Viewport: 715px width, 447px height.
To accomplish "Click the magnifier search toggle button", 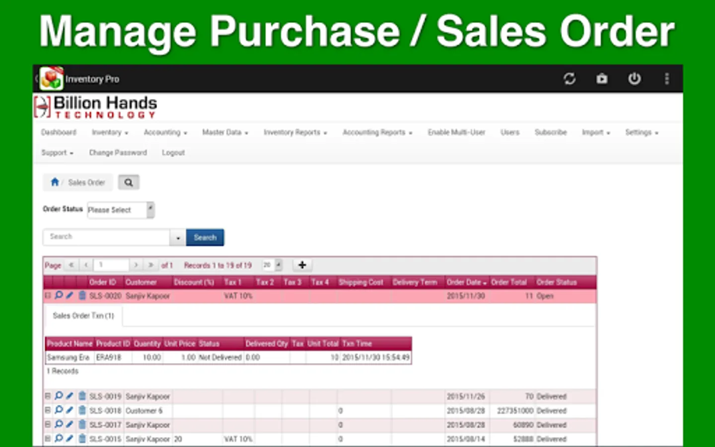I will (129, 182).
